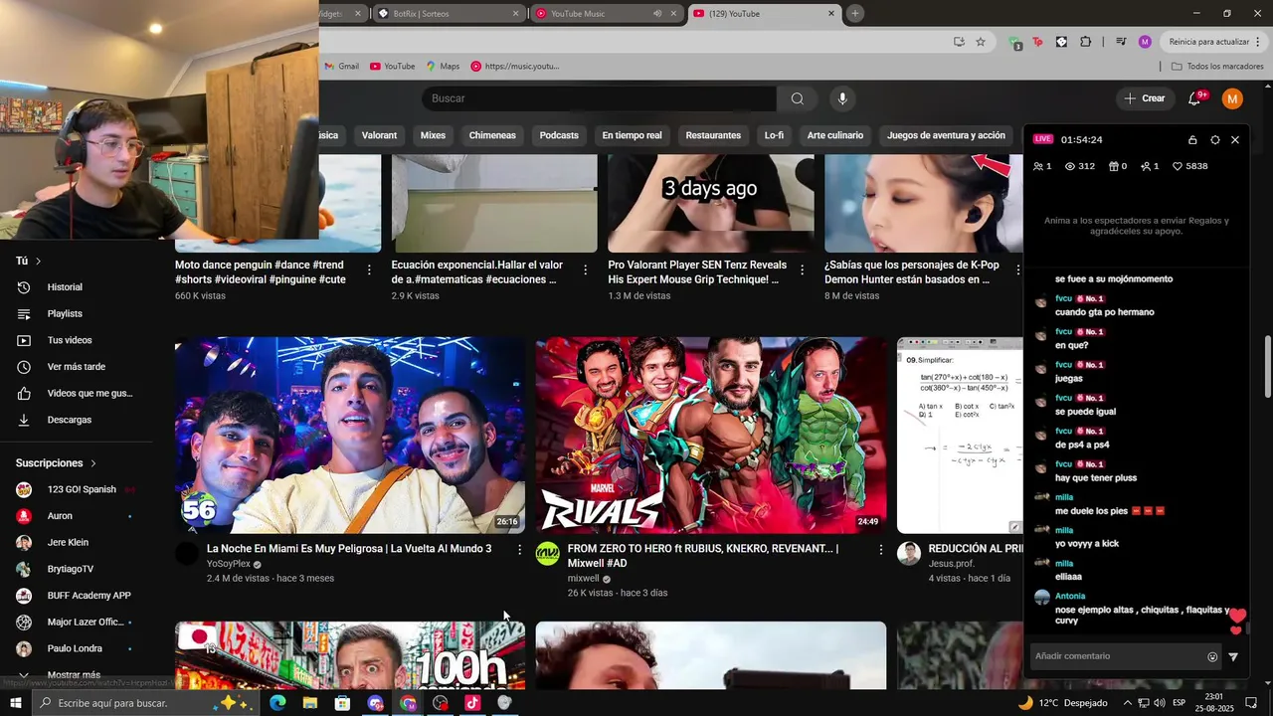Select the Mixes filter chip
Image resolution: width=1273 pixels, height=716 pixels.
coord(433,135)
